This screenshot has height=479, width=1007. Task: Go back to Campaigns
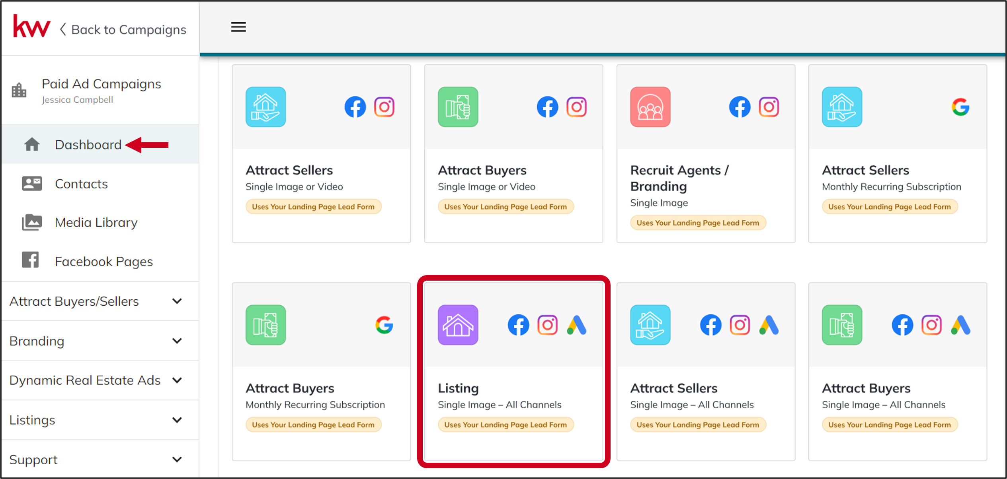coord(123,29)
